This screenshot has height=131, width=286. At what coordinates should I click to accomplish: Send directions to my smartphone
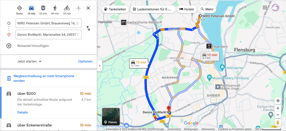pyautogui.click(x=44, y=78)
